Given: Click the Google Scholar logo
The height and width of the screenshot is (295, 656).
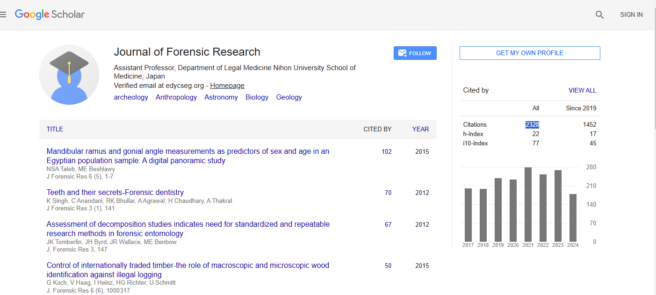Looking at the screenshot, I should [x=50, y=14].
